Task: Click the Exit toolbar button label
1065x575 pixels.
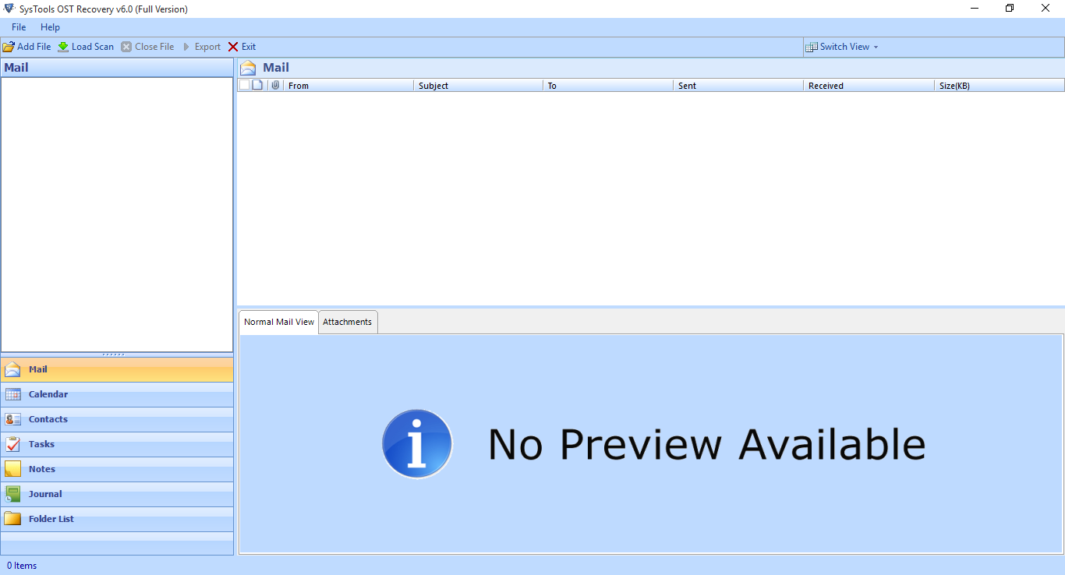Action: pos(249,47)
